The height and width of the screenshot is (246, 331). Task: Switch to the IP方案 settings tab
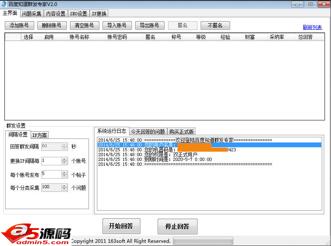click(40, 135)
